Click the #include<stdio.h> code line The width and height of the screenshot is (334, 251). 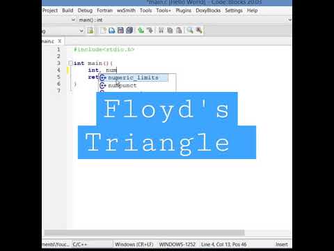coord(104,50)
